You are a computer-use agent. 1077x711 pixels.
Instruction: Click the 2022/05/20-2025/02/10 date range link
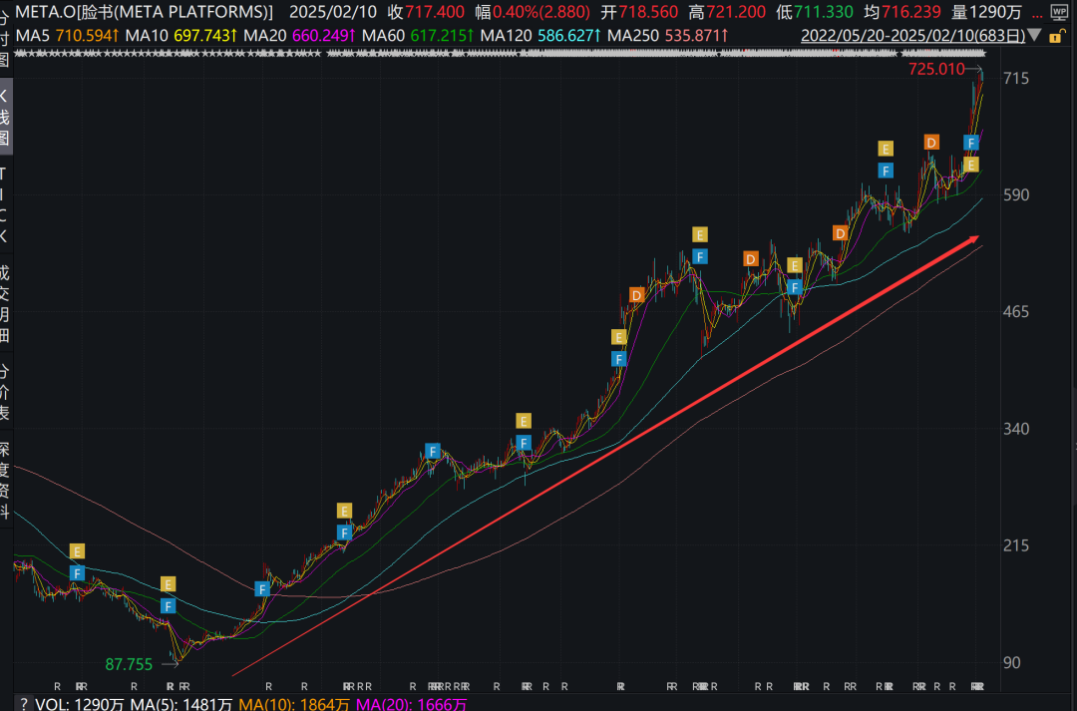(x=911, y=36)
